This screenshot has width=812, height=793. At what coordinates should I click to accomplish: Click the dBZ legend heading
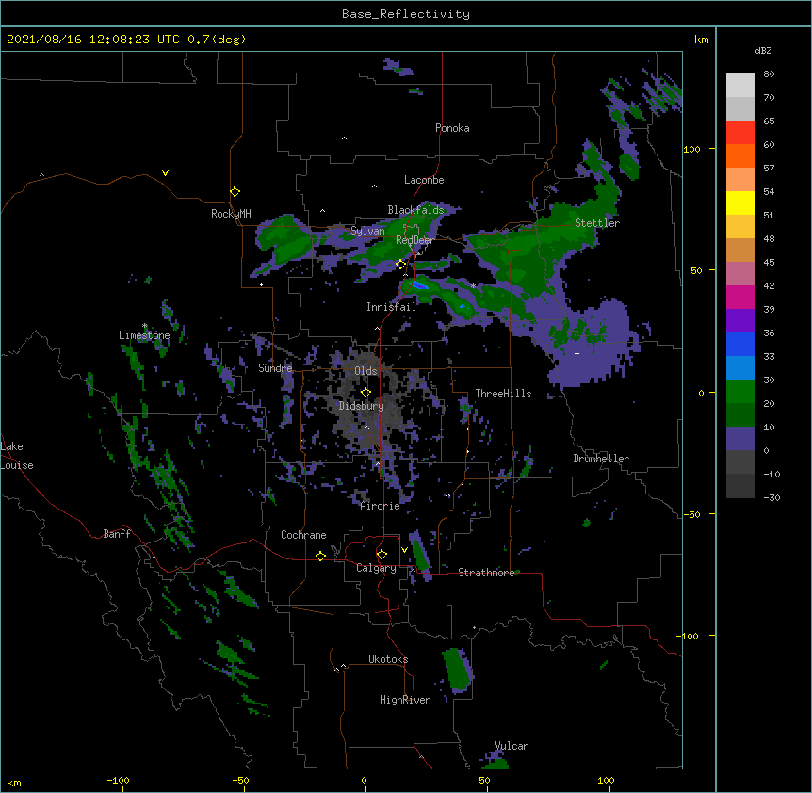(763, 51)
